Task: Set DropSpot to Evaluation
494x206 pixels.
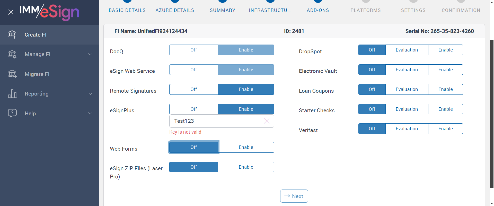Action: coord(407,50)
